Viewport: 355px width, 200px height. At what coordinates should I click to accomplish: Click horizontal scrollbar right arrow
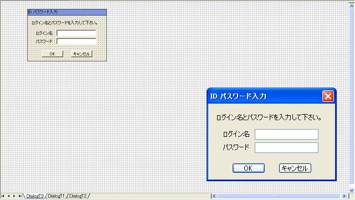344,196
